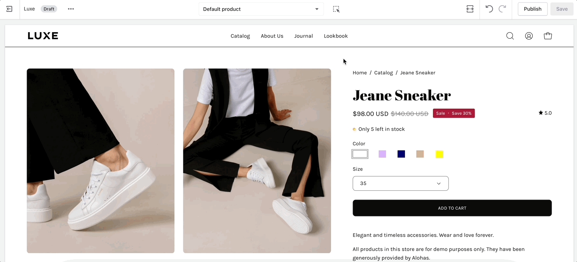Open the Catalog navigation menu item
Viewport: 577px width, 262px height.
240,36
